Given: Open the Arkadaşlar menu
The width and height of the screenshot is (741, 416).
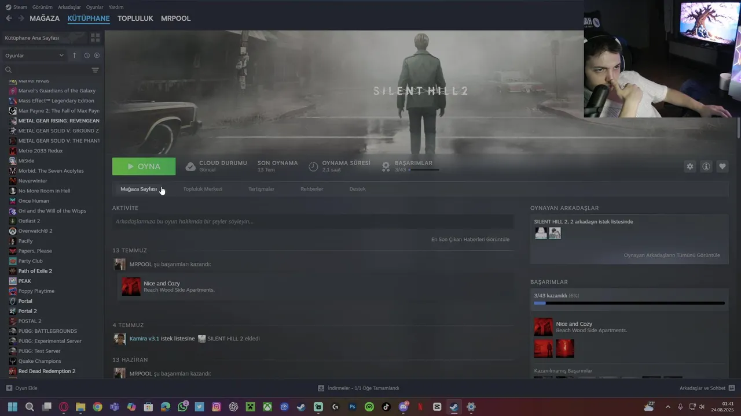Looking at the screenshot, I should point(69,7).
